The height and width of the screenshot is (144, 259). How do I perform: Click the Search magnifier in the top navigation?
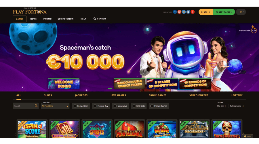[x=94, y=19]
